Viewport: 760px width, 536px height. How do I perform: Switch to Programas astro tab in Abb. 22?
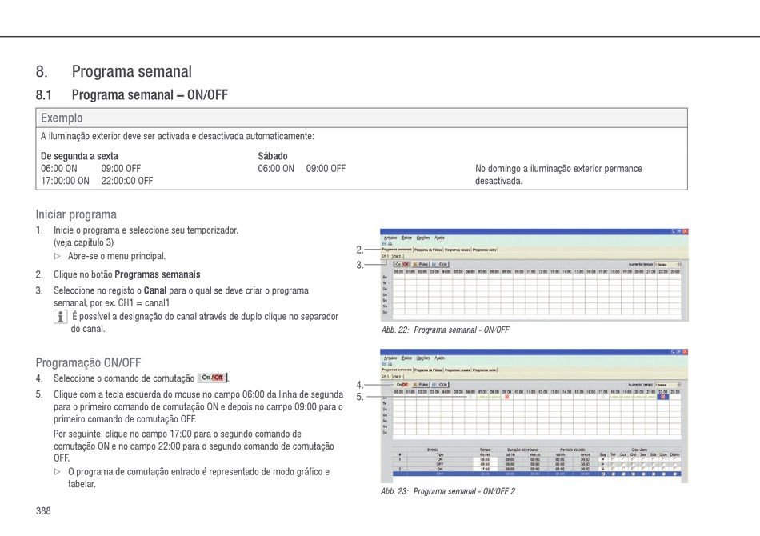484,250
